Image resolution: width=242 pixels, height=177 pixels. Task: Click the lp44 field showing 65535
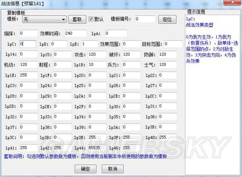pos(97,148)
